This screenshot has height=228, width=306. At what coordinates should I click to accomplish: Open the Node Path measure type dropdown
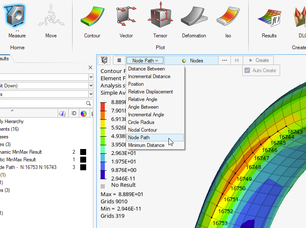(145, 61)
